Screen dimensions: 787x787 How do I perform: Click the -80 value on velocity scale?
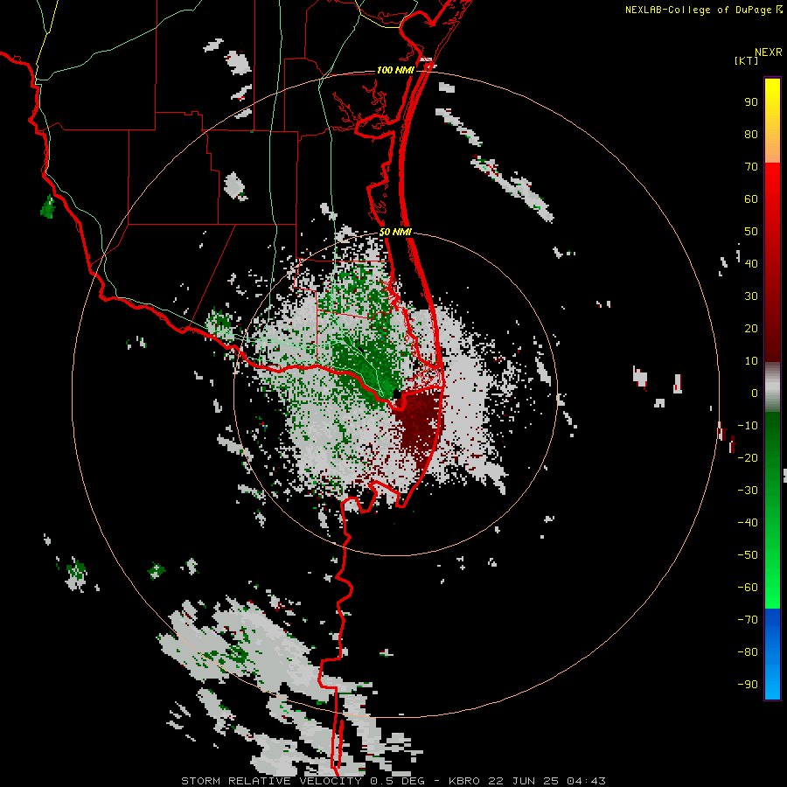(x=748, y=652)
